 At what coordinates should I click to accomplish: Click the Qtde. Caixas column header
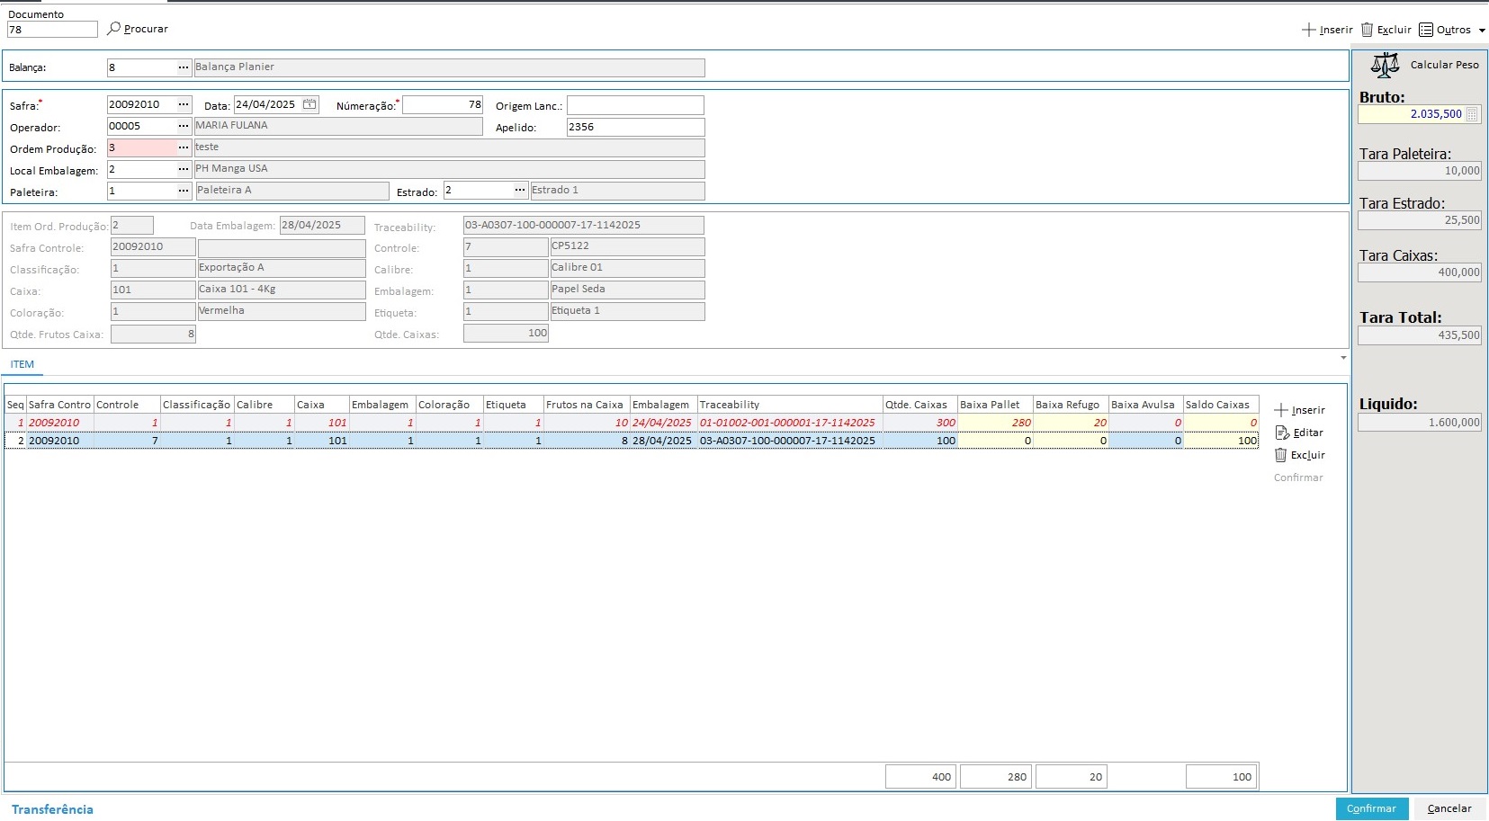(920, 405)
